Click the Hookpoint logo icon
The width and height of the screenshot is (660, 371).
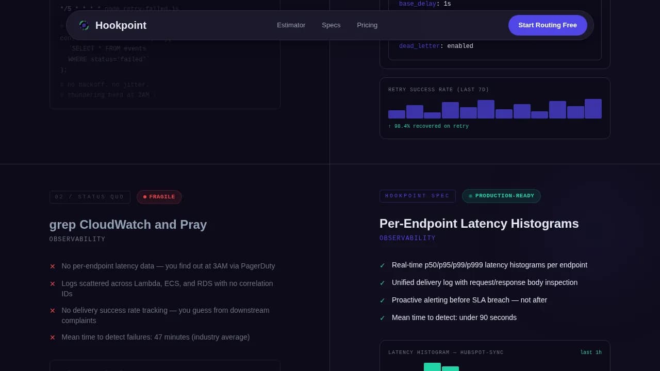(x=84, y=25)
